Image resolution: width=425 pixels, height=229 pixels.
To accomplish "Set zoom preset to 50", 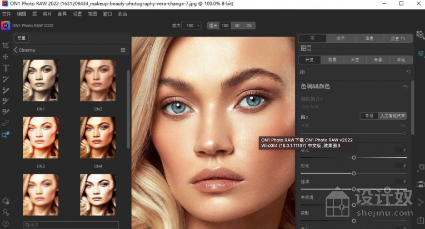I will 237,26.
